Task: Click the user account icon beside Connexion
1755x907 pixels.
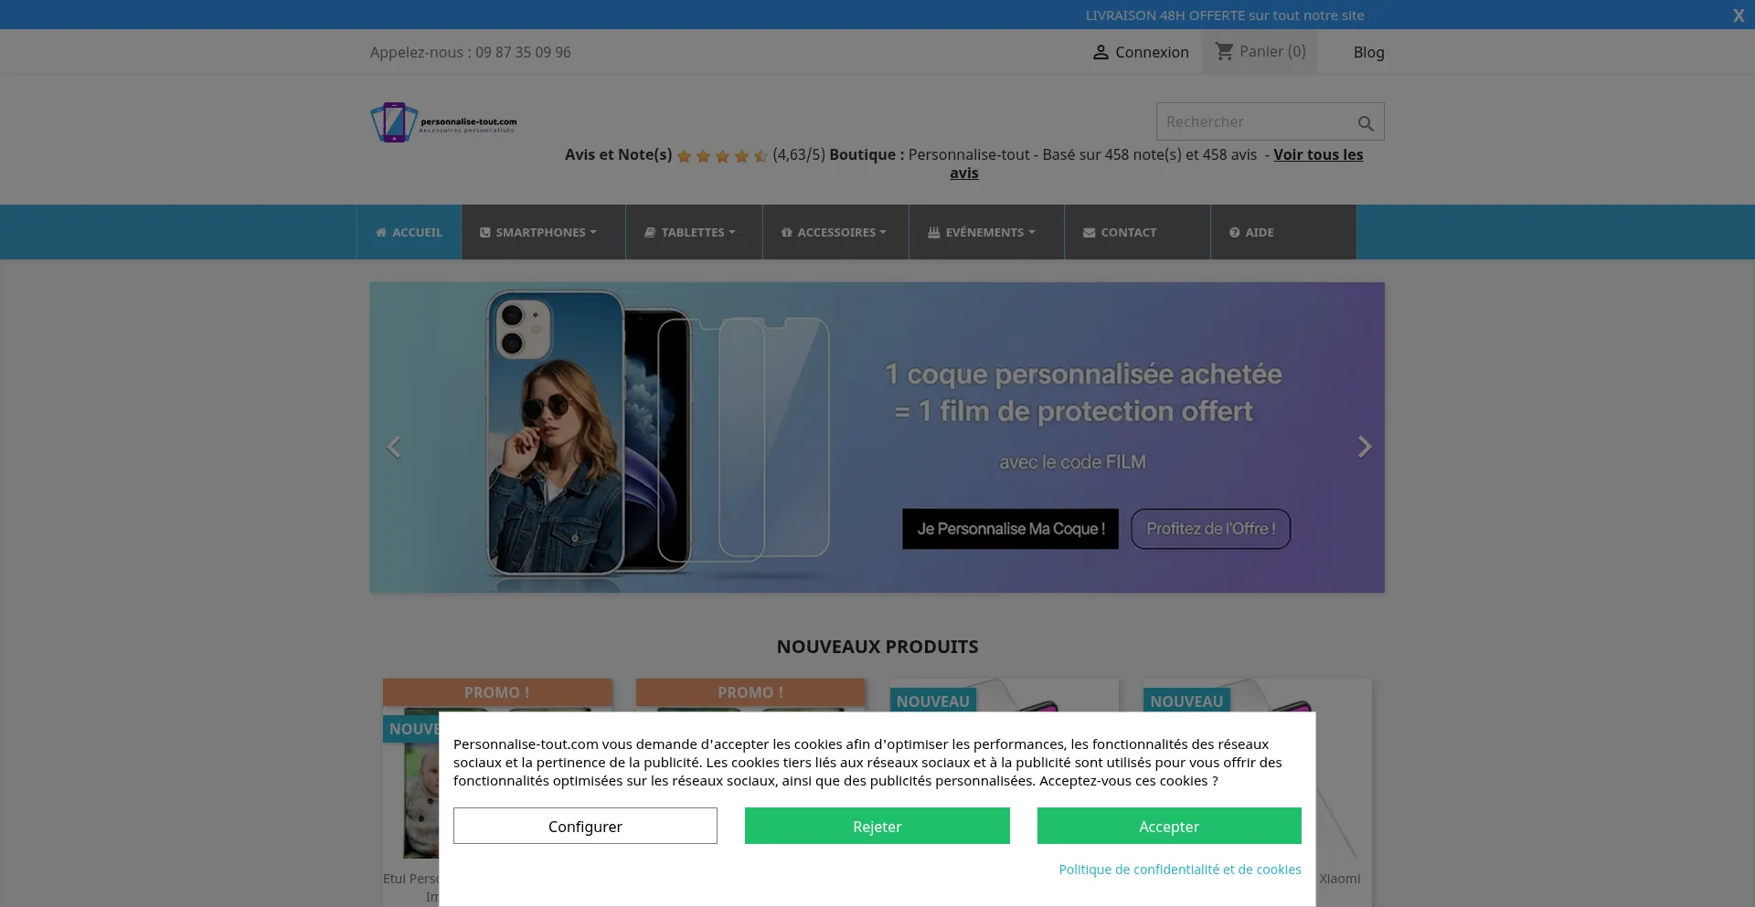Action: (1101, 53)
